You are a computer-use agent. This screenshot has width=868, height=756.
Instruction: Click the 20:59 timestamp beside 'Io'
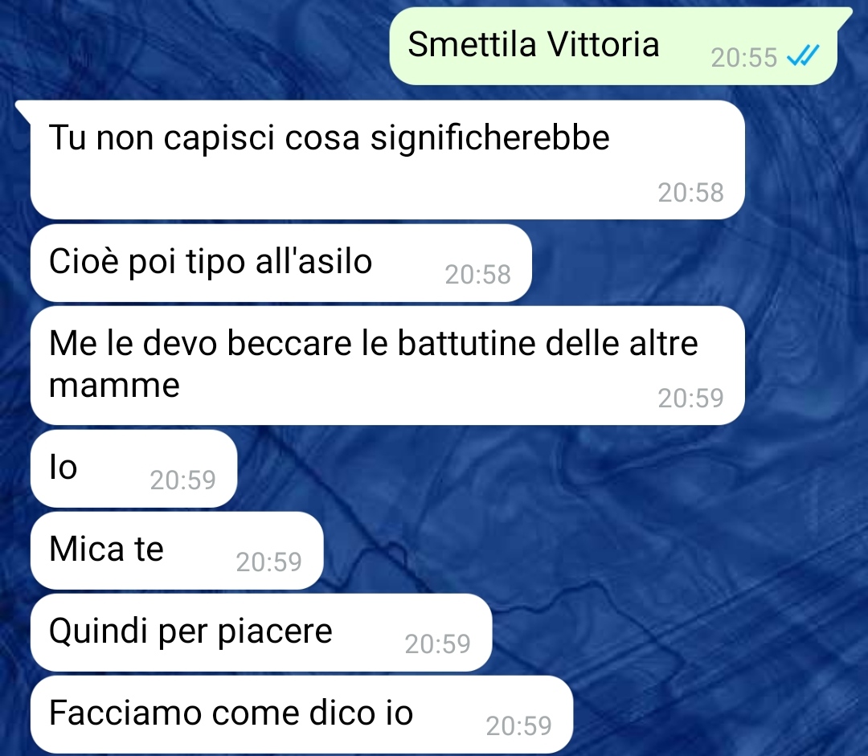coord(182,480)
